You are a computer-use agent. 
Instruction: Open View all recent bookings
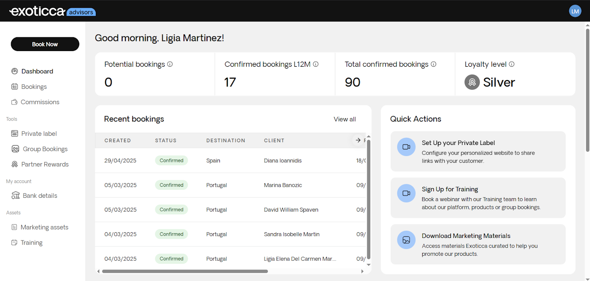point(345,119)
